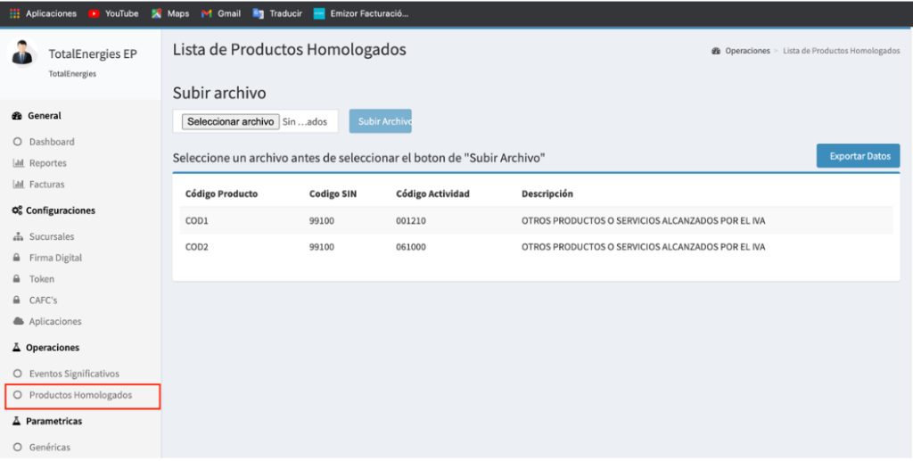Screen dimensions: 913x461
Task: Click the user avatar picture
Action: (x=22, y=53)
